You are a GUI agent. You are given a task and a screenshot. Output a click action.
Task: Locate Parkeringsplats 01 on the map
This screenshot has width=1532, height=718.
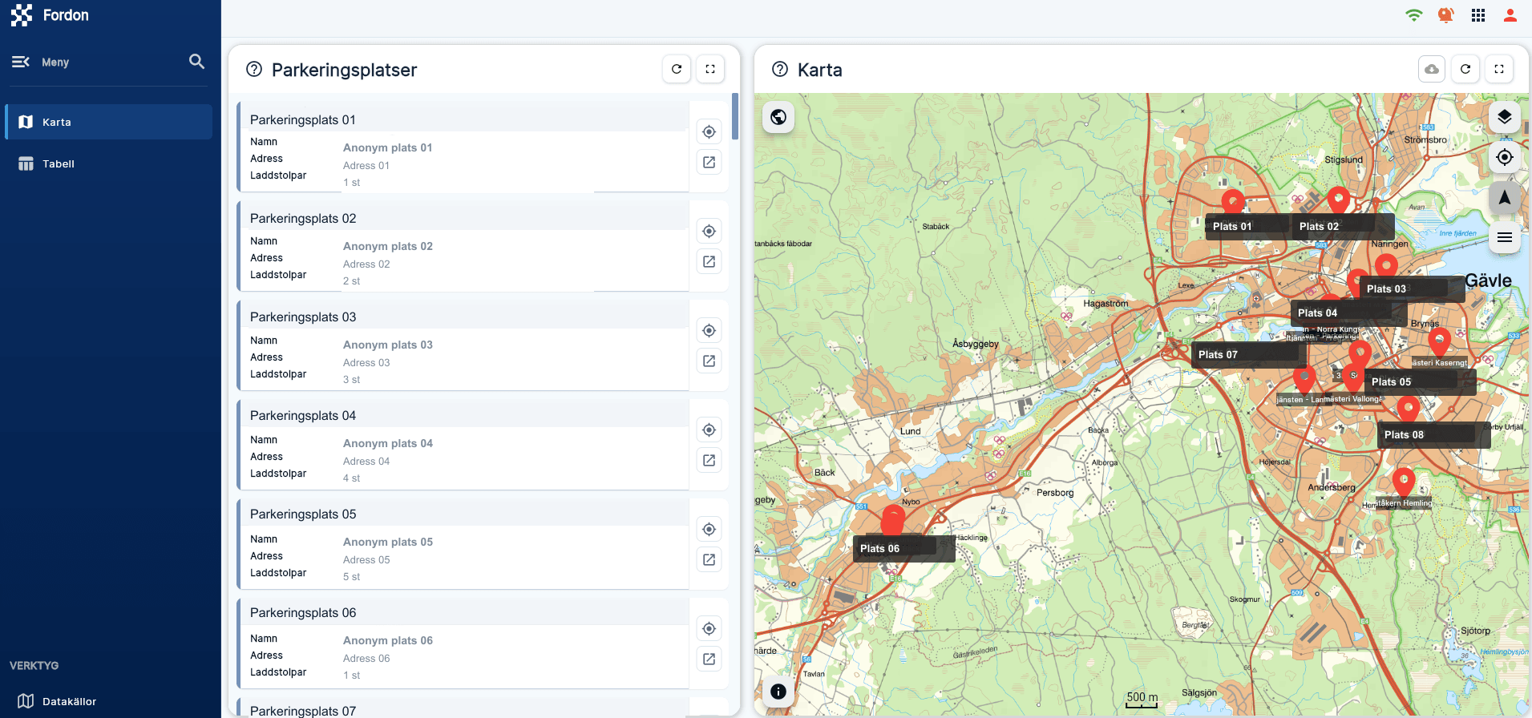[709, 131]
